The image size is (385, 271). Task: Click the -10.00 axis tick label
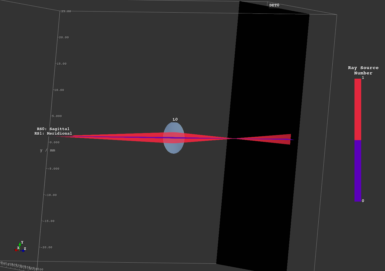point(51,195)
